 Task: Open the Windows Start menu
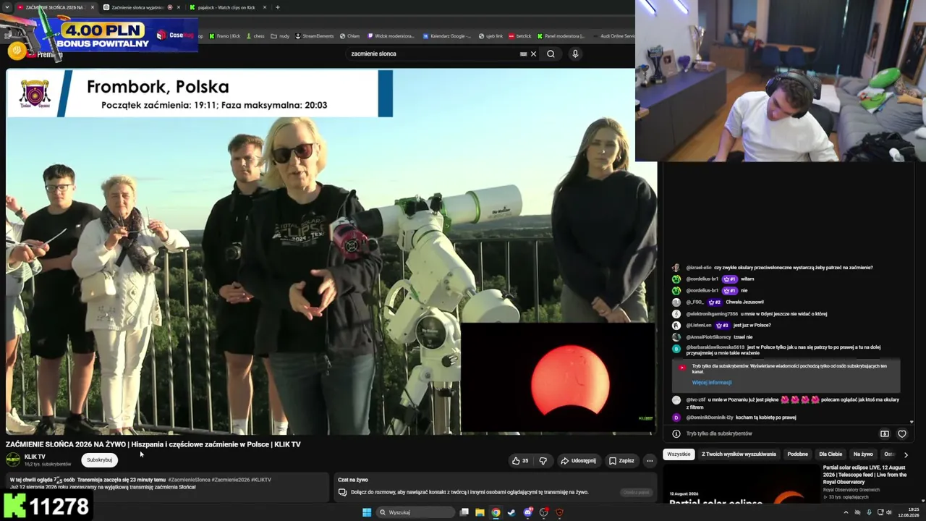(367, 512)
